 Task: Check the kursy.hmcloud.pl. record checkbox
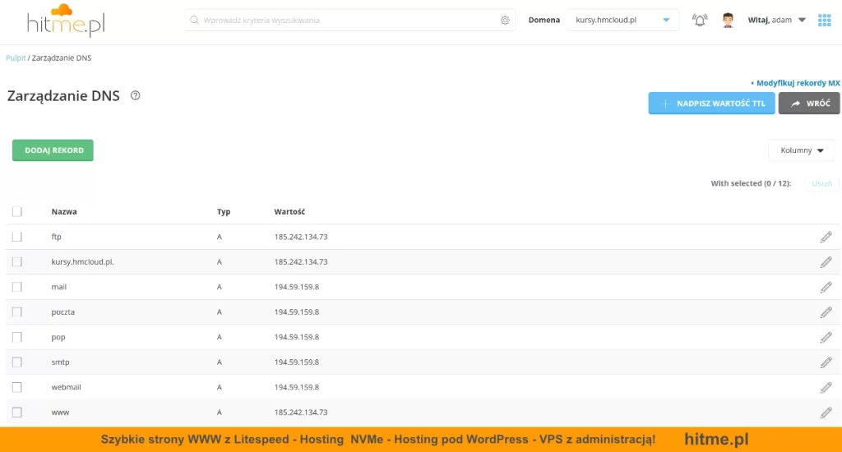pos(17,262)
